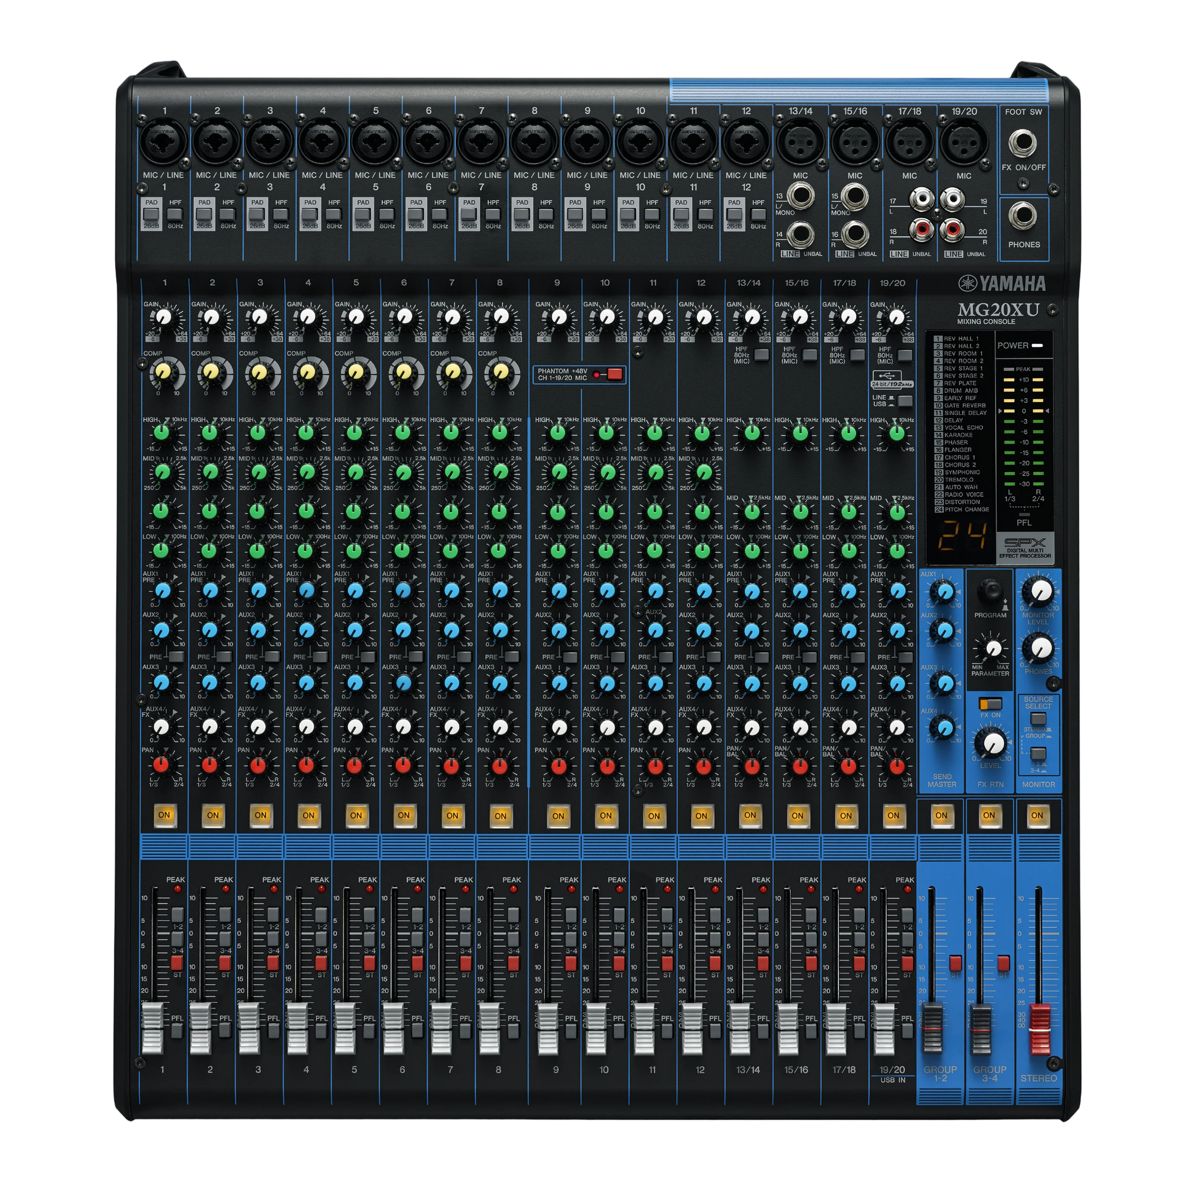Click the USB 24-bit/192kHz symbol
Viewport: 1192px width, 1192px height.
pos(892,379)
